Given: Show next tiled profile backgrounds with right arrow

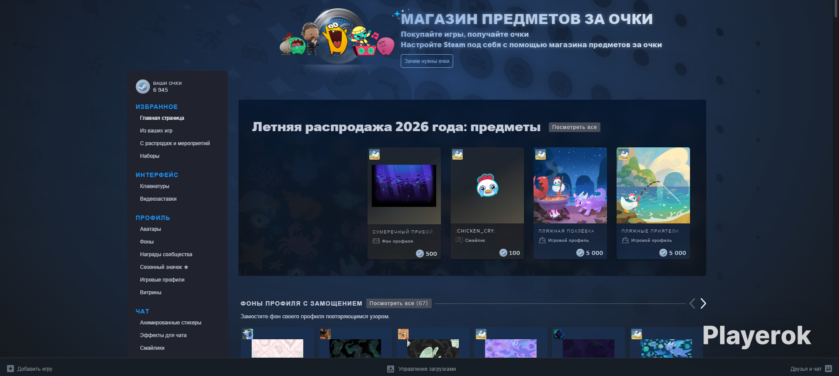Looking at the screenshot, I should (x=703, y=303).
